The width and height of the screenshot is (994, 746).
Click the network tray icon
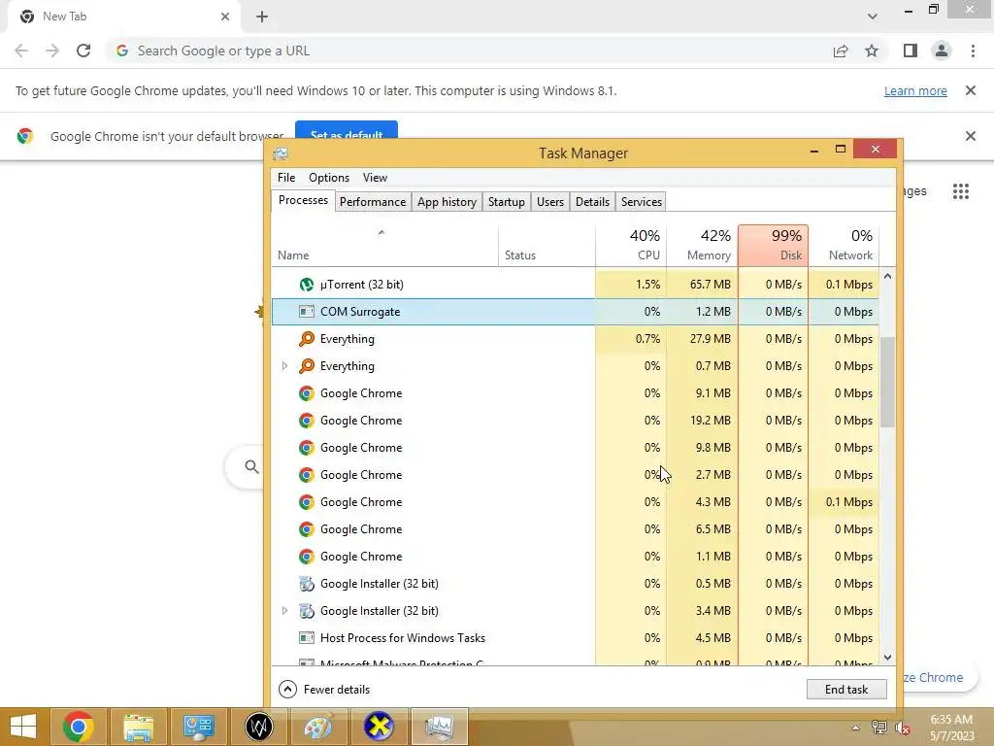point(879,728)
